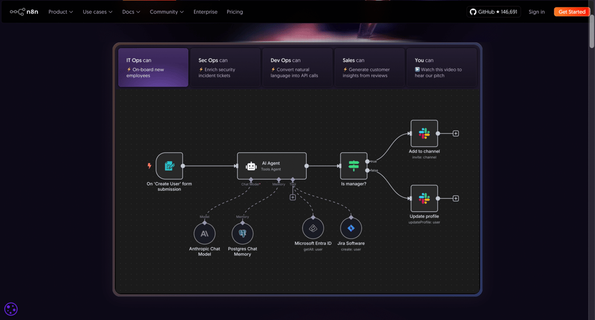This screenshot has width=595, height=320.
Task: Expand the Product dropdown menu
Action: click(x=60, y=12)
